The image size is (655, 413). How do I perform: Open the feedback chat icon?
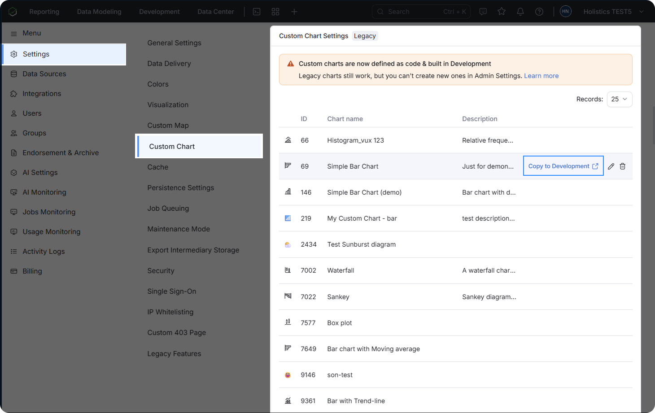pyautogui.click(x=483, y=12)
